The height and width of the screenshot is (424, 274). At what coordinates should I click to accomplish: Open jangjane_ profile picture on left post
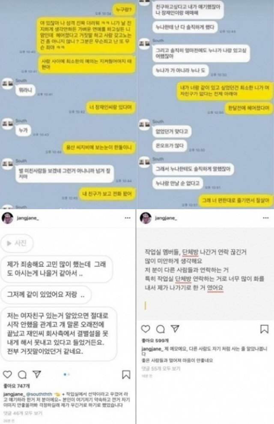pyautogui.click(x=8, y=218)
